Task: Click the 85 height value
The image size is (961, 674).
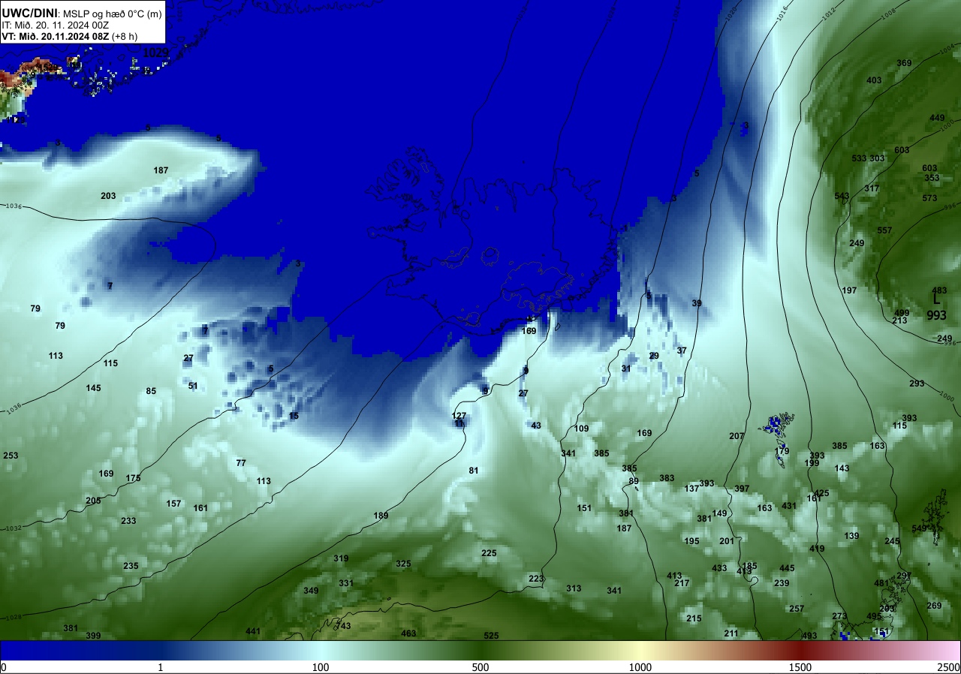Action: tap(151, 391)
